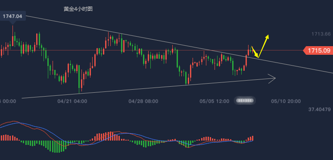This screenshot has height=160, width=333.
Task: Click the 1747.04 high price label
Action: click(x=12, y=16)
